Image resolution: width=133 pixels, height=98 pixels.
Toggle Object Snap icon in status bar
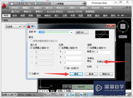point(65,95)
